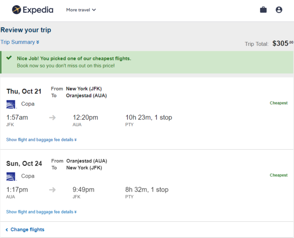Image resolution: width=294 pixels, height=238 pixels.
Task: Click the arrow between 1:57am and 12:20pm
Action: pyautogui.click(x=53, y=118)
